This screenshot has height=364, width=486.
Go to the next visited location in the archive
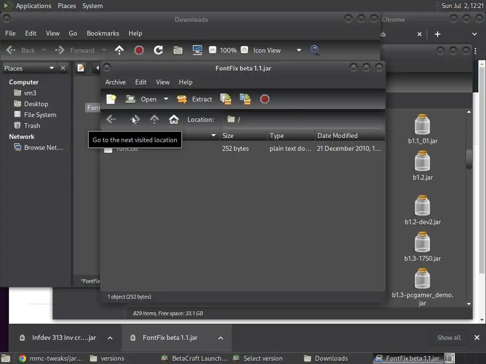135,119
